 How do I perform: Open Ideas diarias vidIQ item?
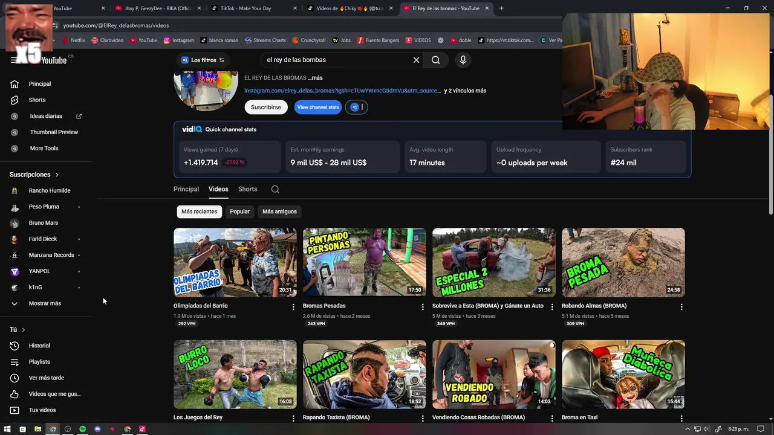pyautogui.click(x=46, y=116)
